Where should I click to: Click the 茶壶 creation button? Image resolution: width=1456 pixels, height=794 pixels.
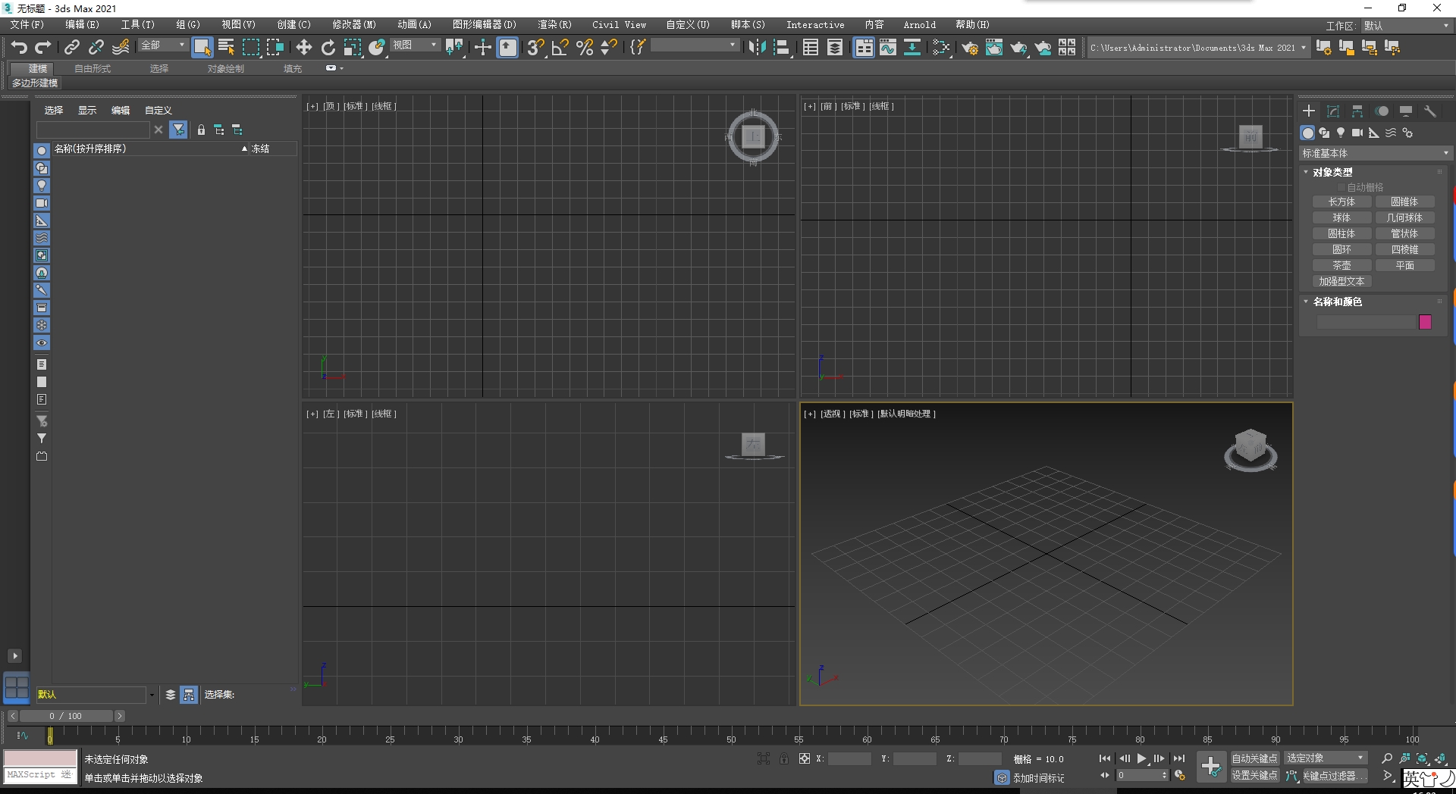coord(1341,265)
